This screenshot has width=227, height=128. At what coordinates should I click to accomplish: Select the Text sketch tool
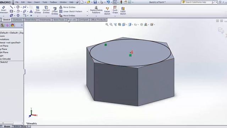click(31, 11)
